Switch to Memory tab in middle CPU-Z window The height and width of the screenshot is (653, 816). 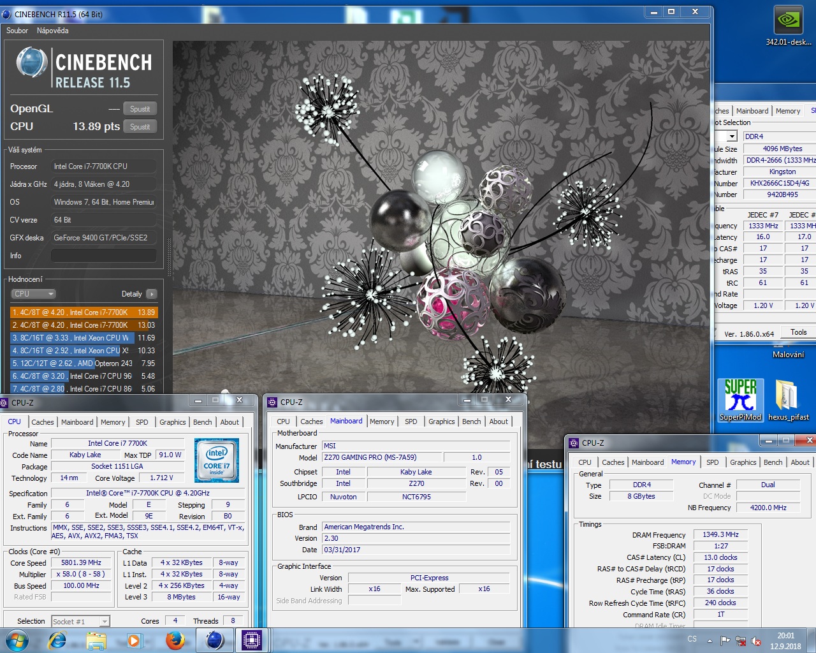coord(382,422)
